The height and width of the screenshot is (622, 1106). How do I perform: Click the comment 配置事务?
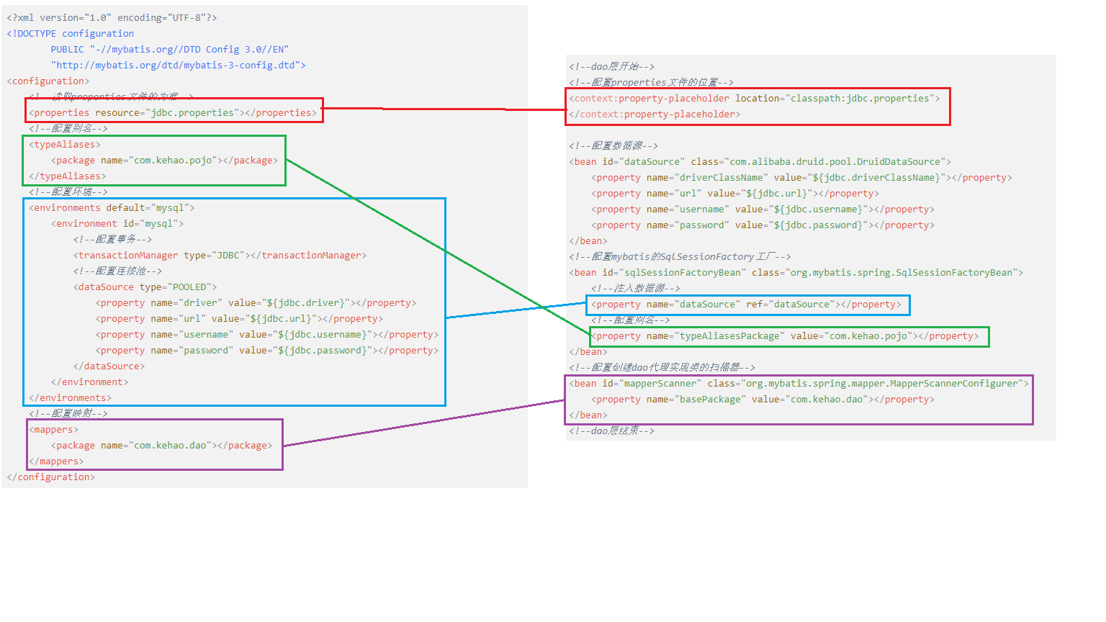pyautogui.click(x=112, y=239)
